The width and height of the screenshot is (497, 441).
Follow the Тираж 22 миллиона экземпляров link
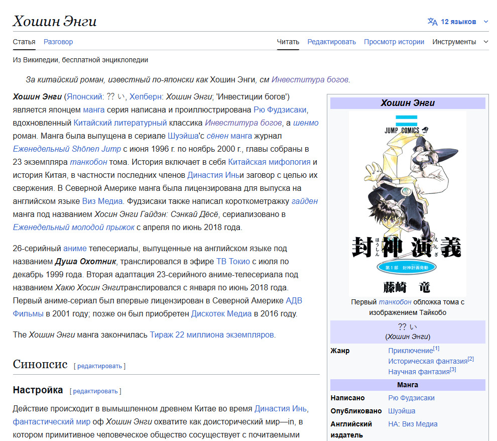click(212, 335)
